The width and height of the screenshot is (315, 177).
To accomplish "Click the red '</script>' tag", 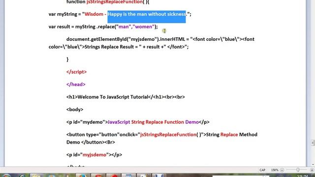I will point(77,72).
